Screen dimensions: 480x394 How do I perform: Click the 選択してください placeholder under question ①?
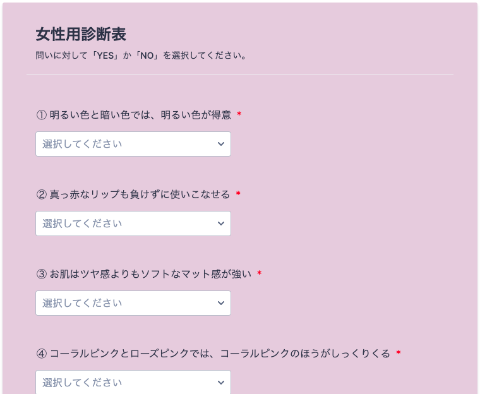pos(82,144)
